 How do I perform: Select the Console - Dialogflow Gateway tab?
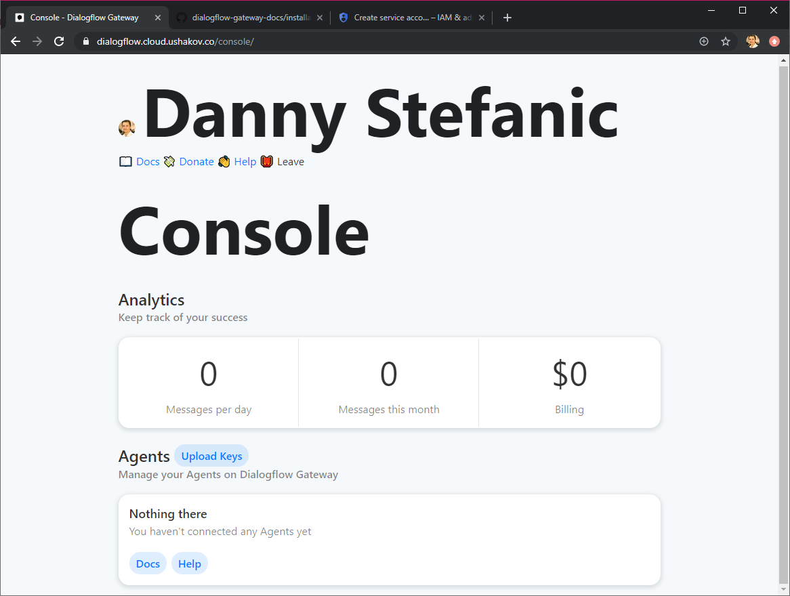click(x=83, y=18)
